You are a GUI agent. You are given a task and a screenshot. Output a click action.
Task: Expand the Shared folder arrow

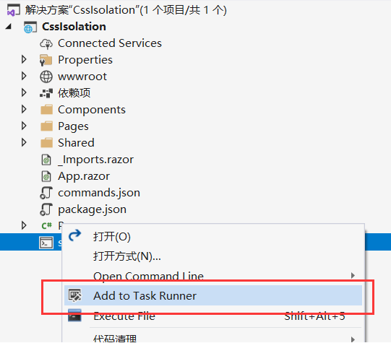24,142
